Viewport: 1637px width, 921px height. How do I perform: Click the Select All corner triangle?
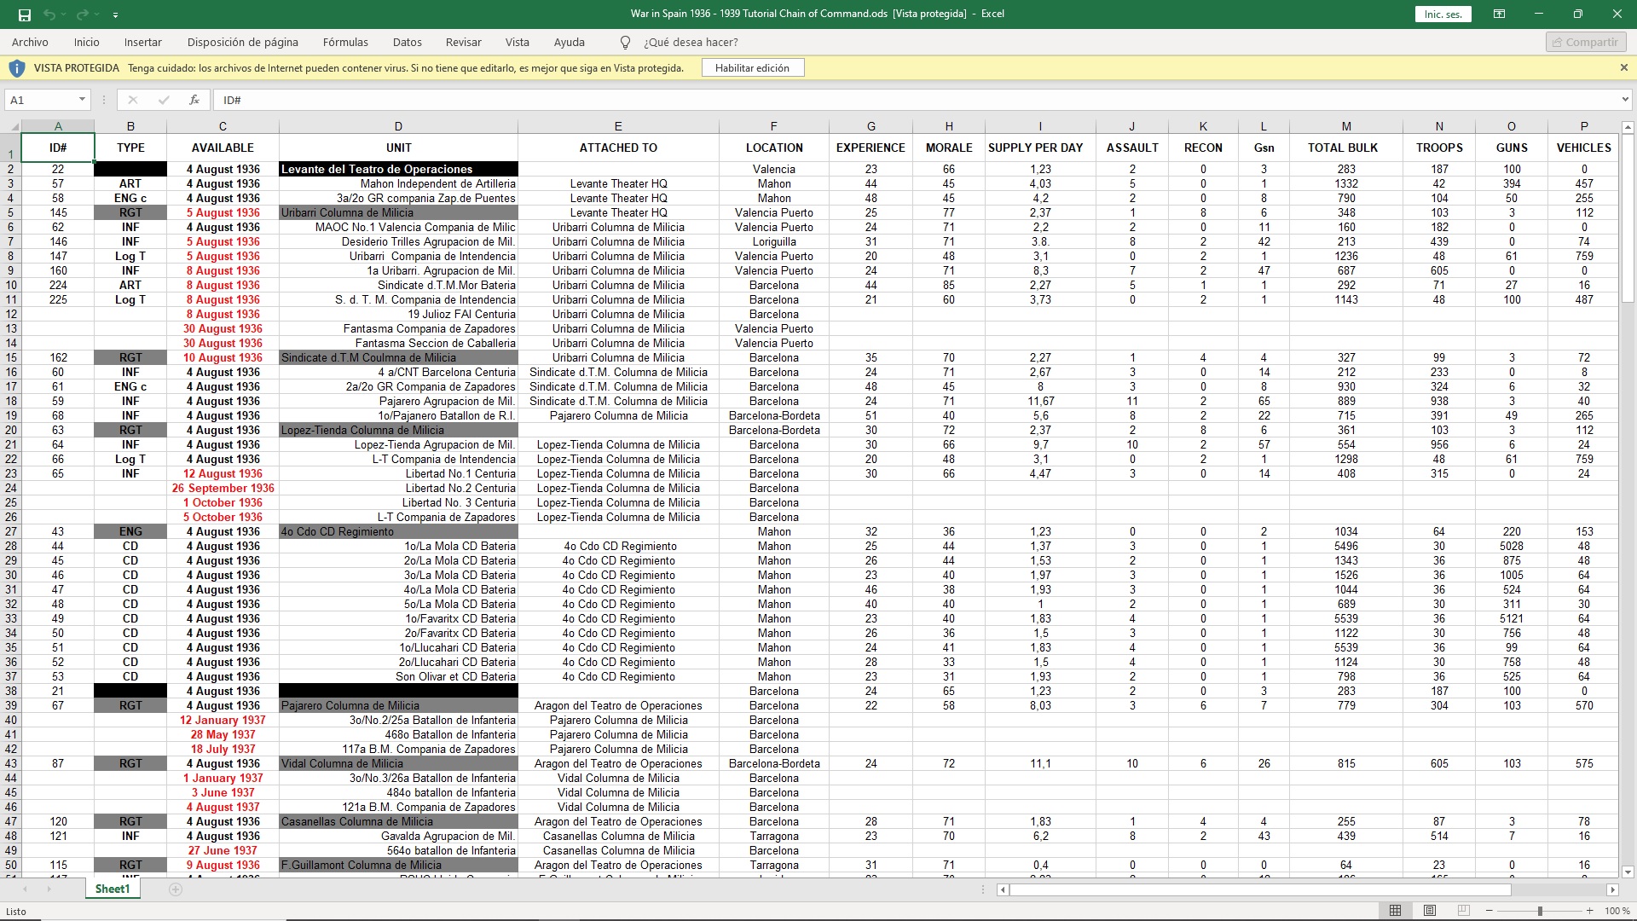[14, 126]
